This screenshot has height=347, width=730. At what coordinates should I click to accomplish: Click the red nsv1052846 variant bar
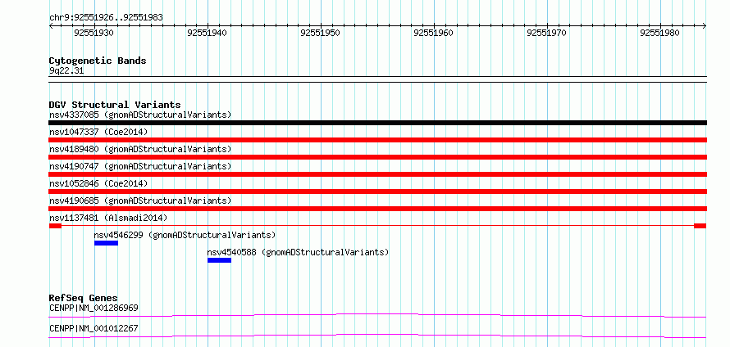[x=377, y=192]
